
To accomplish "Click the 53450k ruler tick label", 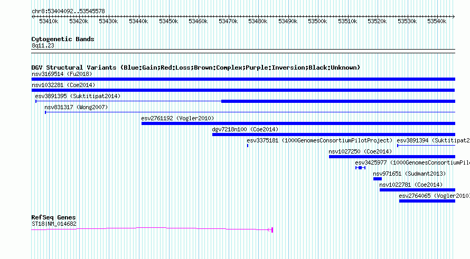I will point(168,21).
